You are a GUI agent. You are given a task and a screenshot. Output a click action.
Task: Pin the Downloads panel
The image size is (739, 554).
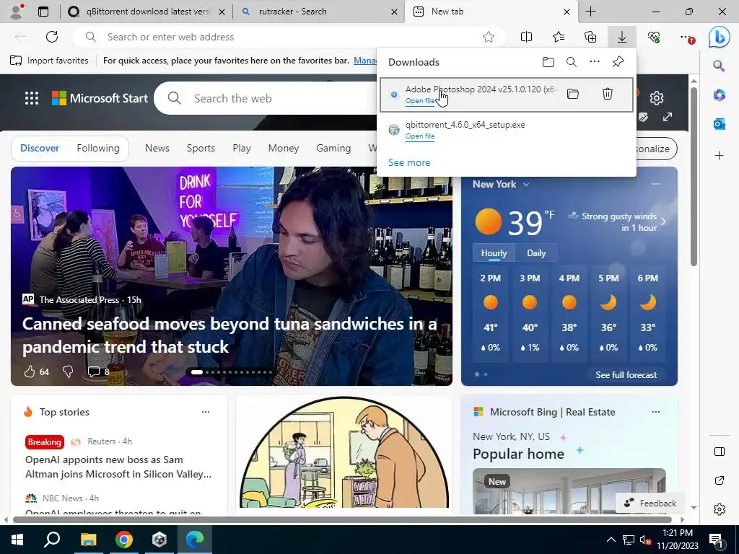click(x=618, y=62)
